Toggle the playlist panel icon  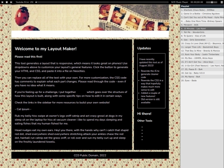point(222,2)
